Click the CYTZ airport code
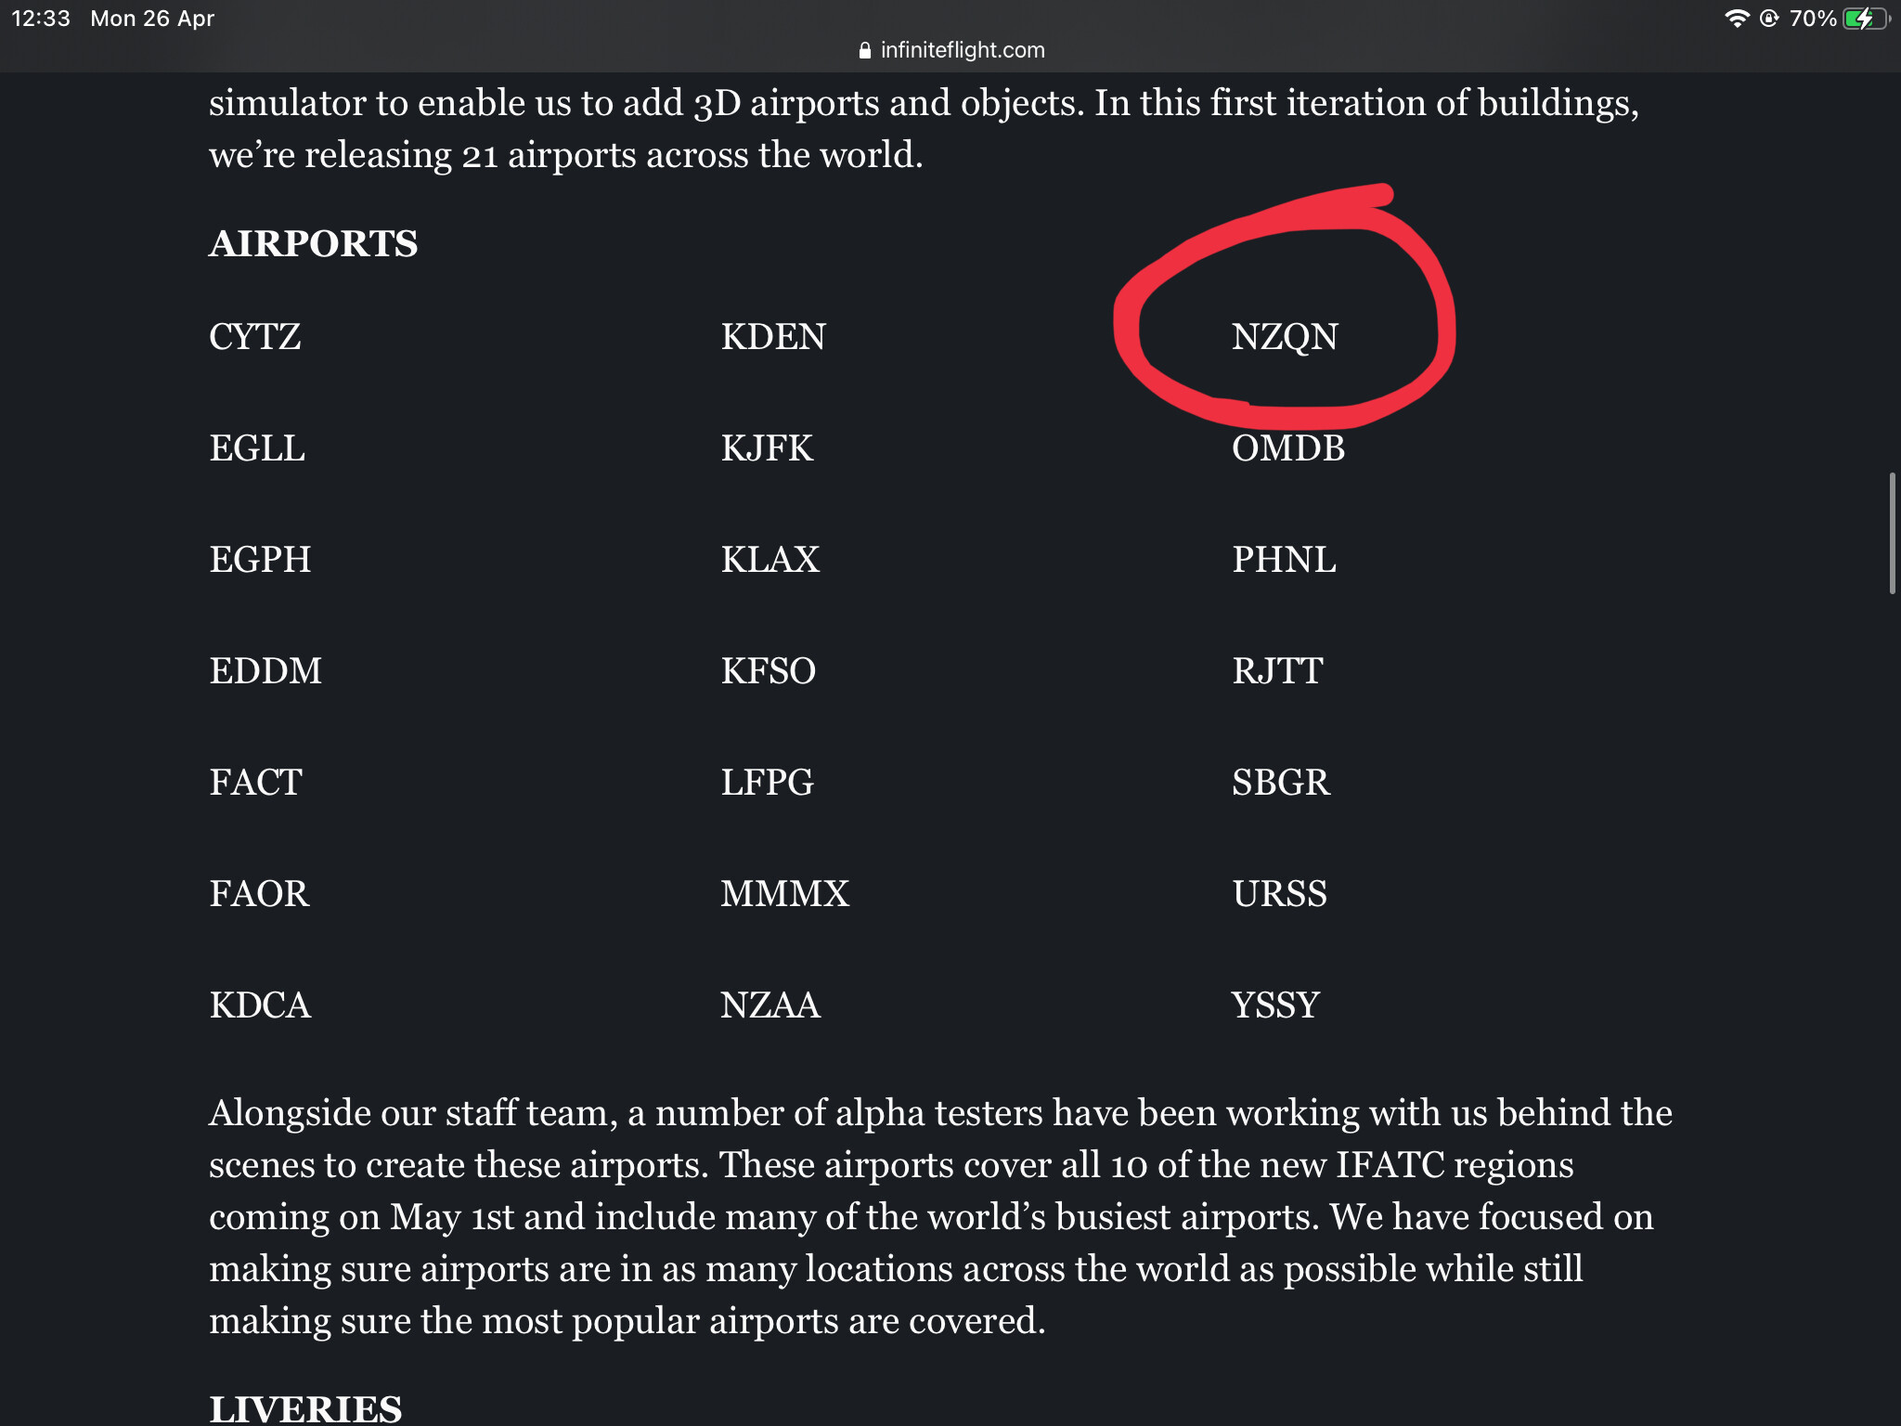Image resolution: width=1901 pixels, height=1426 pixels. click(x=255, y=336)
